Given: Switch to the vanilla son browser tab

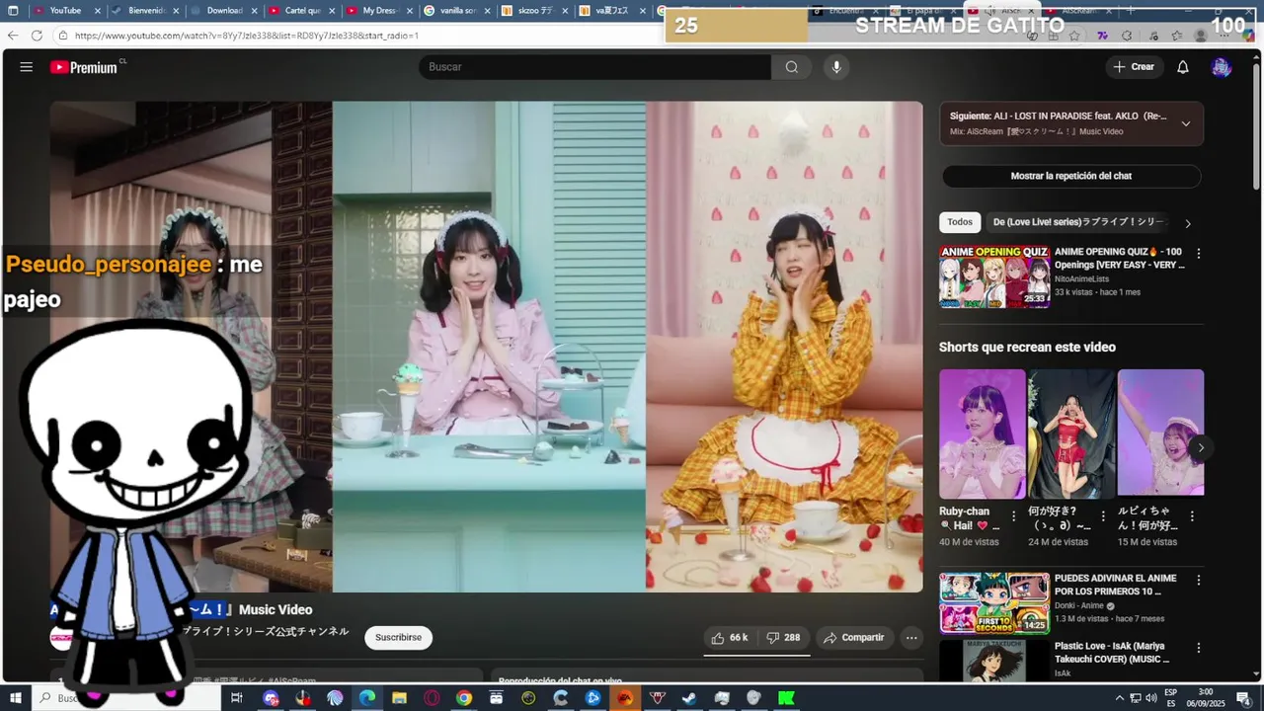Looking at the screenshot, I should click(458, 11).
